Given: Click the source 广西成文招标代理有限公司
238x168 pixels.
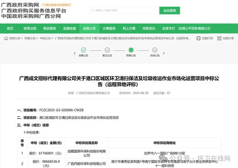Looking at the screenshot, I should (93, 93).
